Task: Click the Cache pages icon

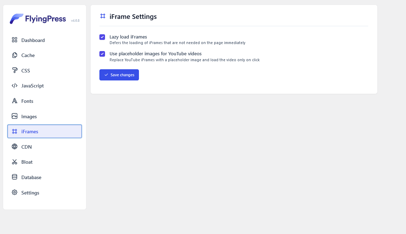Action: (14, 55)
